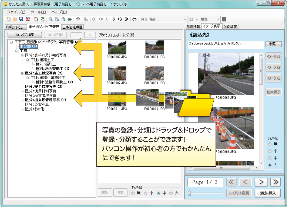The height and width of the screenshot is (207, 289).
Task: Select right panel thumbnail 中
Action: point(270,158)
